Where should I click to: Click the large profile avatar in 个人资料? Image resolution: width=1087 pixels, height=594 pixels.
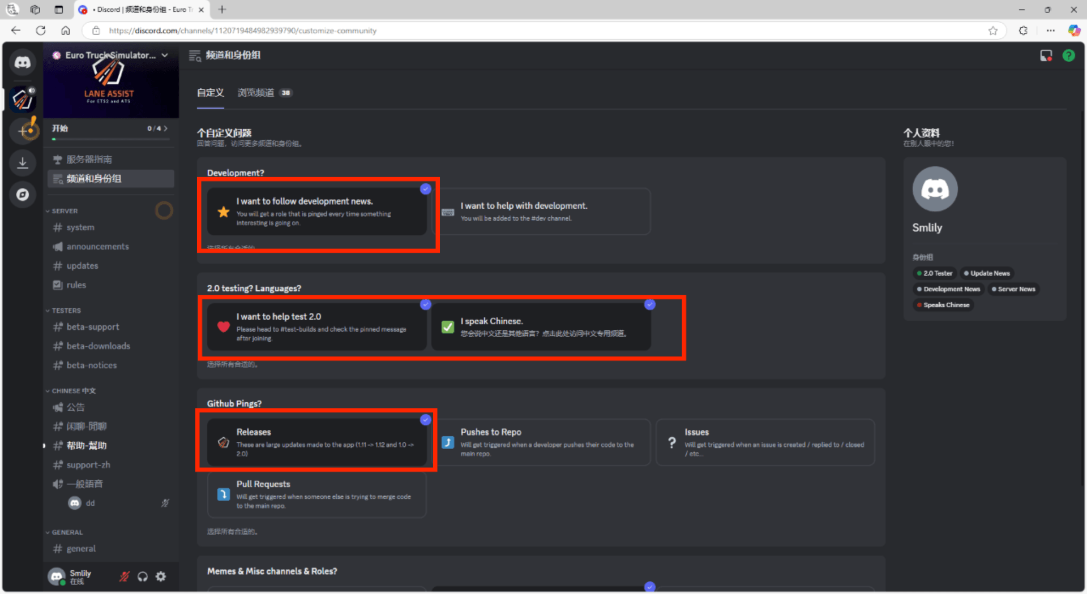[935, 189]
